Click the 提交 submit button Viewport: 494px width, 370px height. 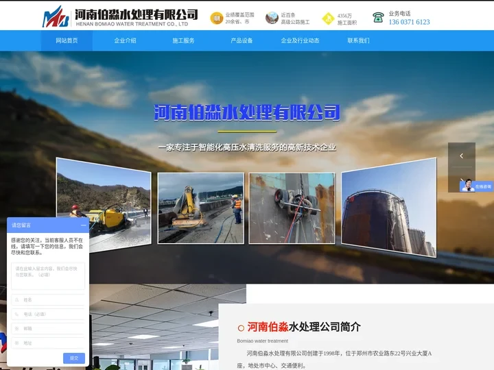(x=74, y=358)
